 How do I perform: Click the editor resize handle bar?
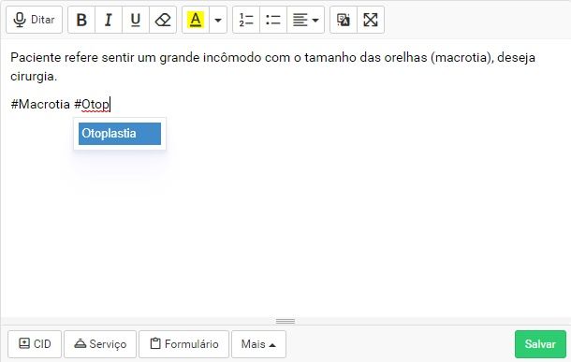pyautogui.click(x=285, y=321)
